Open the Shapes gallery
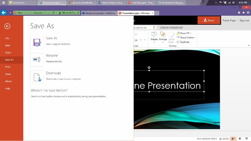Viewport: 251px width, 141px height. [x=154, y=37]
